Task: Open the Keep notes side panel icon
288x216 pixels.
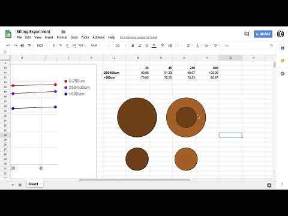Action: click(x=283, y=61)
